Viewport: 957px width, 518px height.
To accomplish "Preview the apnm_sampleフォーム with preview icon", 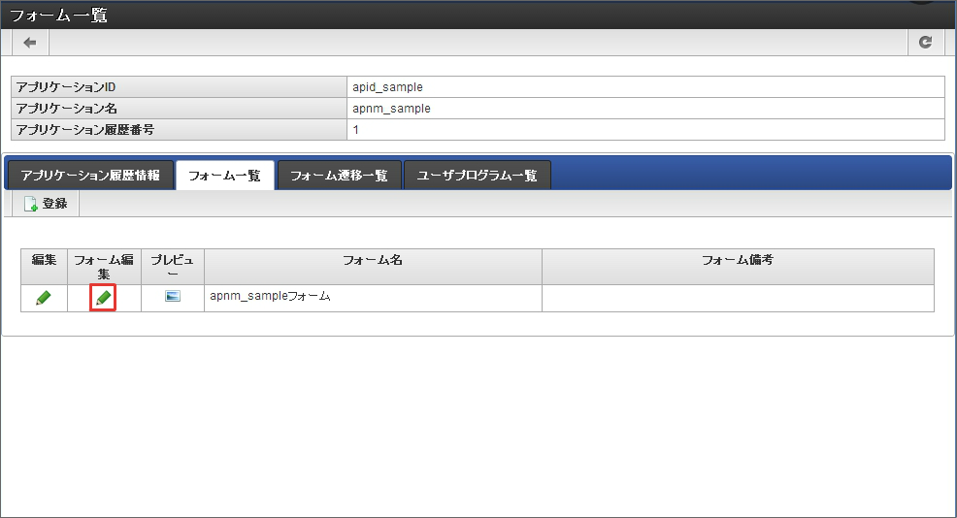I will click(x=173, y=297).
